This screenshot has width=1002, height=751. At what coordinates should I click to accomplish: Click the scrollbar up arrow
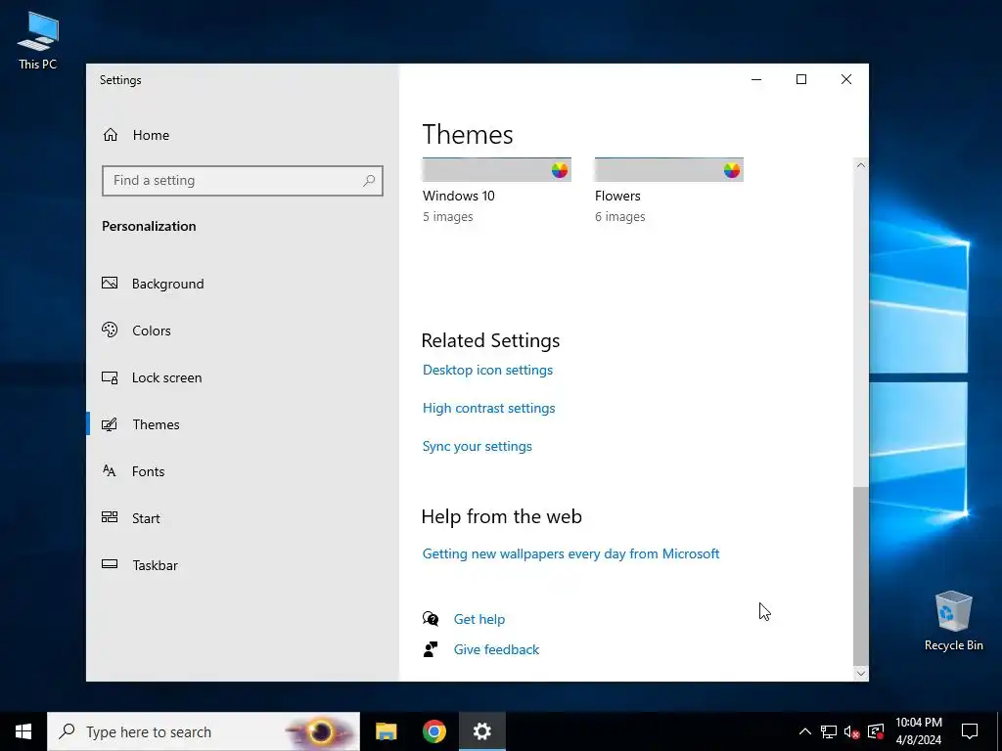[861, 165]
